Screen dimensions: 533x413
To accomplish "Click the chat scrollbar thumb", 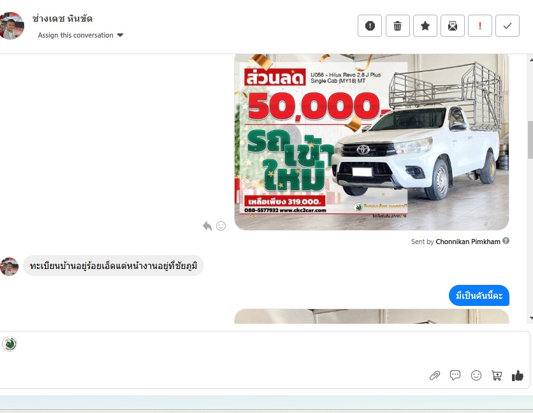I will pyautogui.click(x=530, y=140).
